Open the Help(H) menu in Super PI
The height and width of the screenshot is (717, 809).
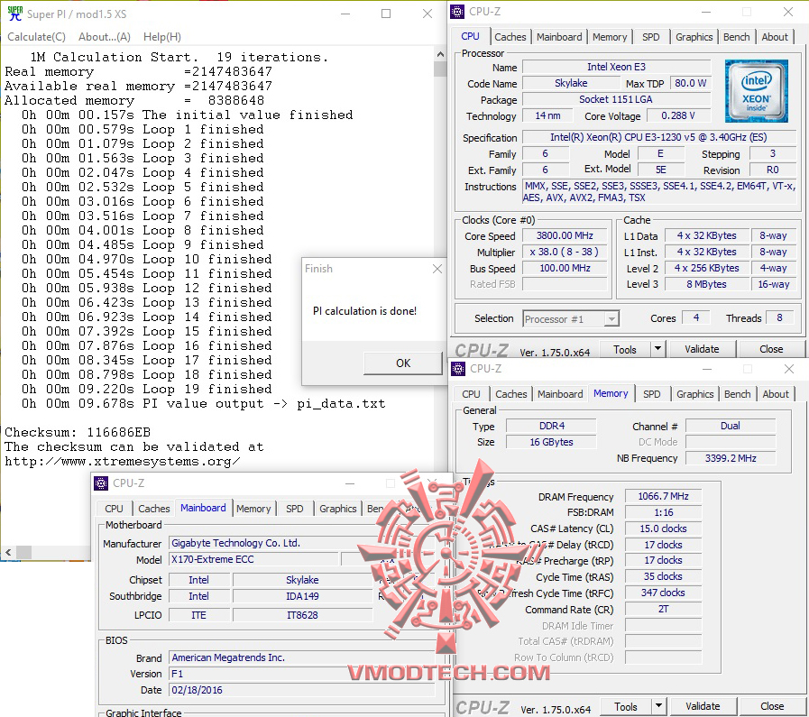pyautogui.click(x=162, y=37)
